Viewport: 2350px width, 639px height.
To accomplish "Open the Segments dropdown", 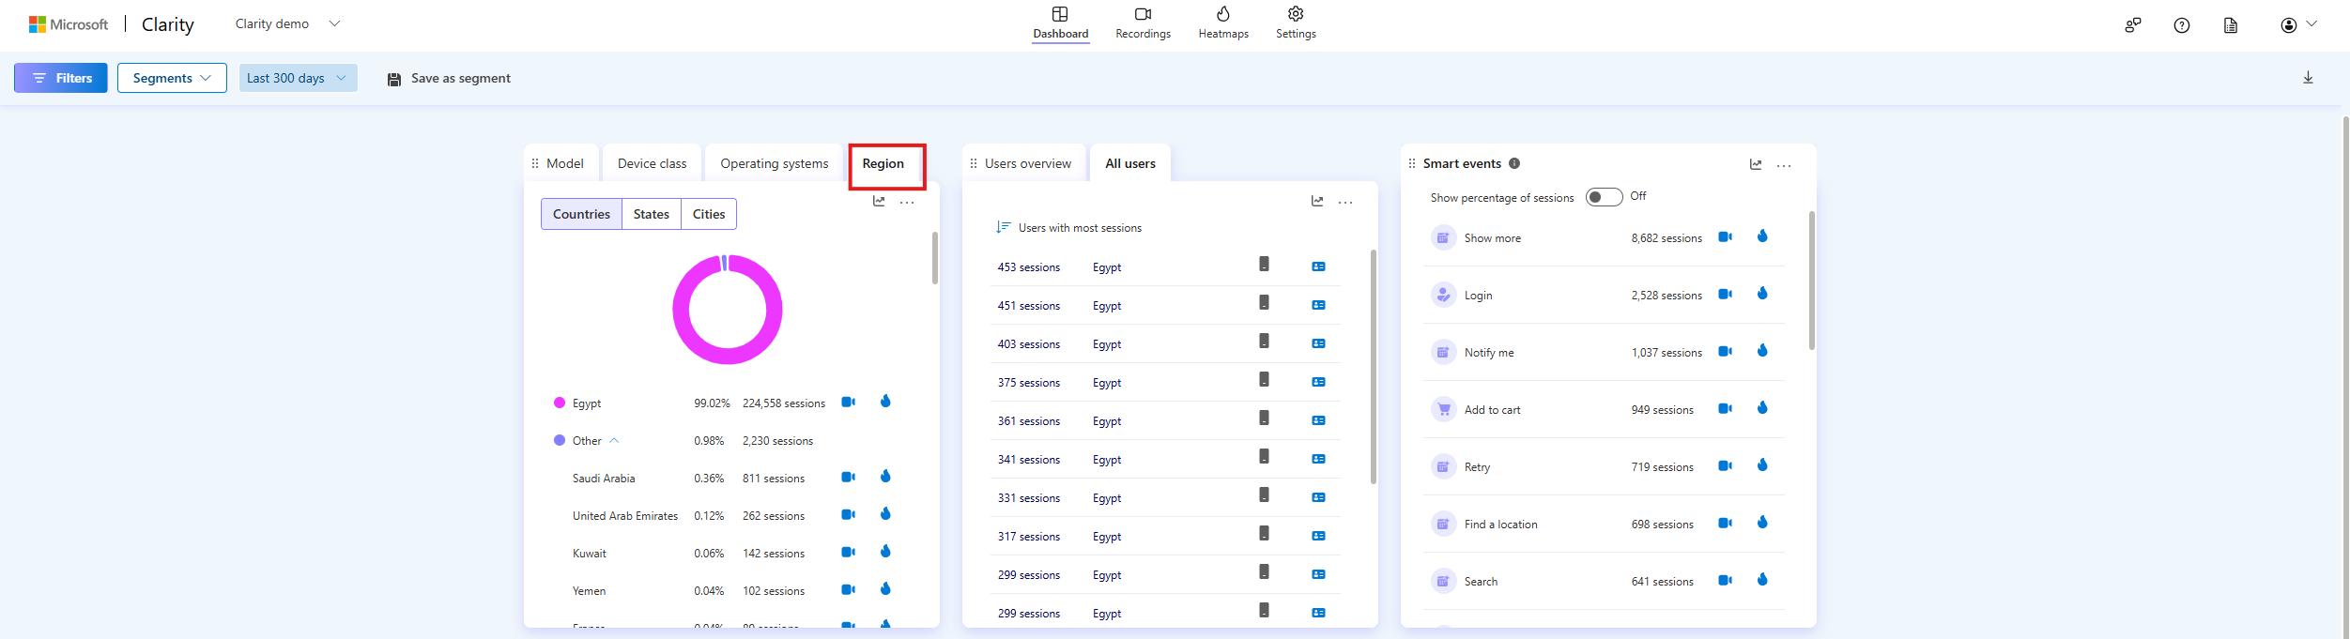I will (x=172, y=78).
